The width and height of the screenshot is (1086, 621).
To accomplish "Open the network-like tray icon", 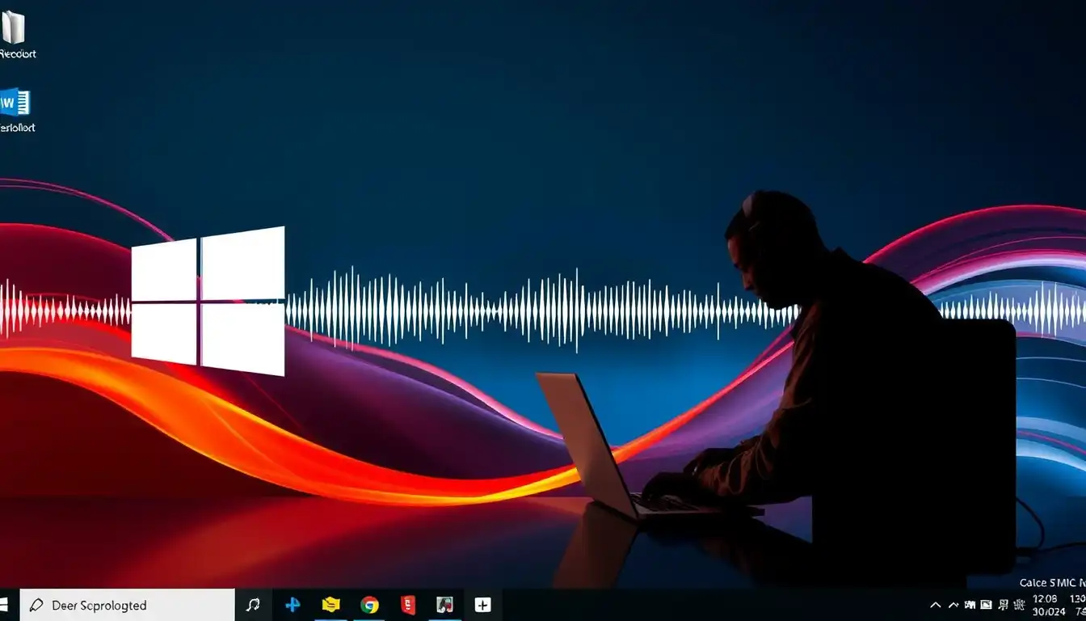I will (1003, 605).
